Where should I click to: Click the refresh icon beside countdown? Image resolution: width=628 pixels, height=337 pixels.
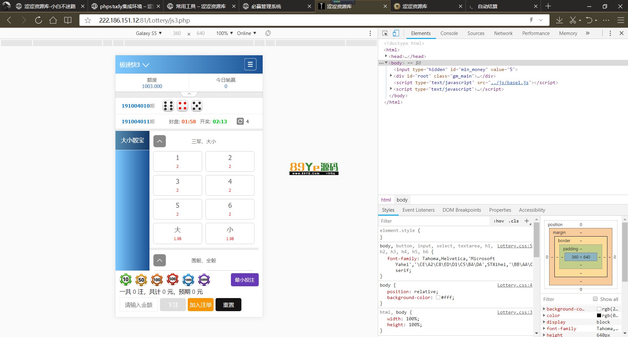[x=240, y=121]
